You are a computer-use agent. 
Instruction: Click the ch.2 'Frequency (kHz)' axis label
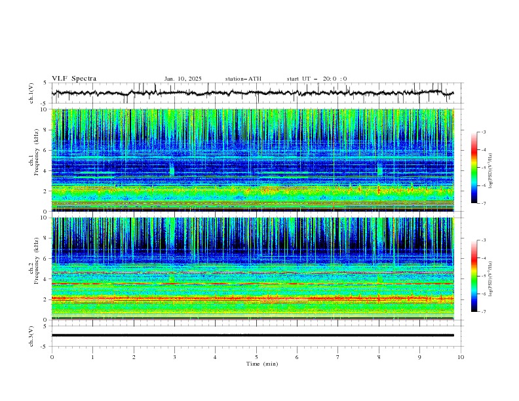click(37, 261)
